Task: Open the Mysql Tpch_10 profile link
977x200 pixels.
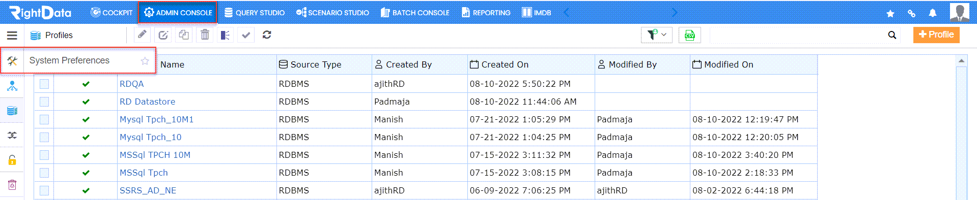Action: click(150, 137)
